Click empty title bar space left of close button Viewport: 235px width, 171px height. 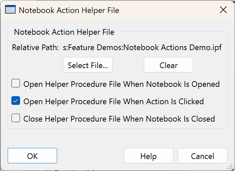[167, 10]
